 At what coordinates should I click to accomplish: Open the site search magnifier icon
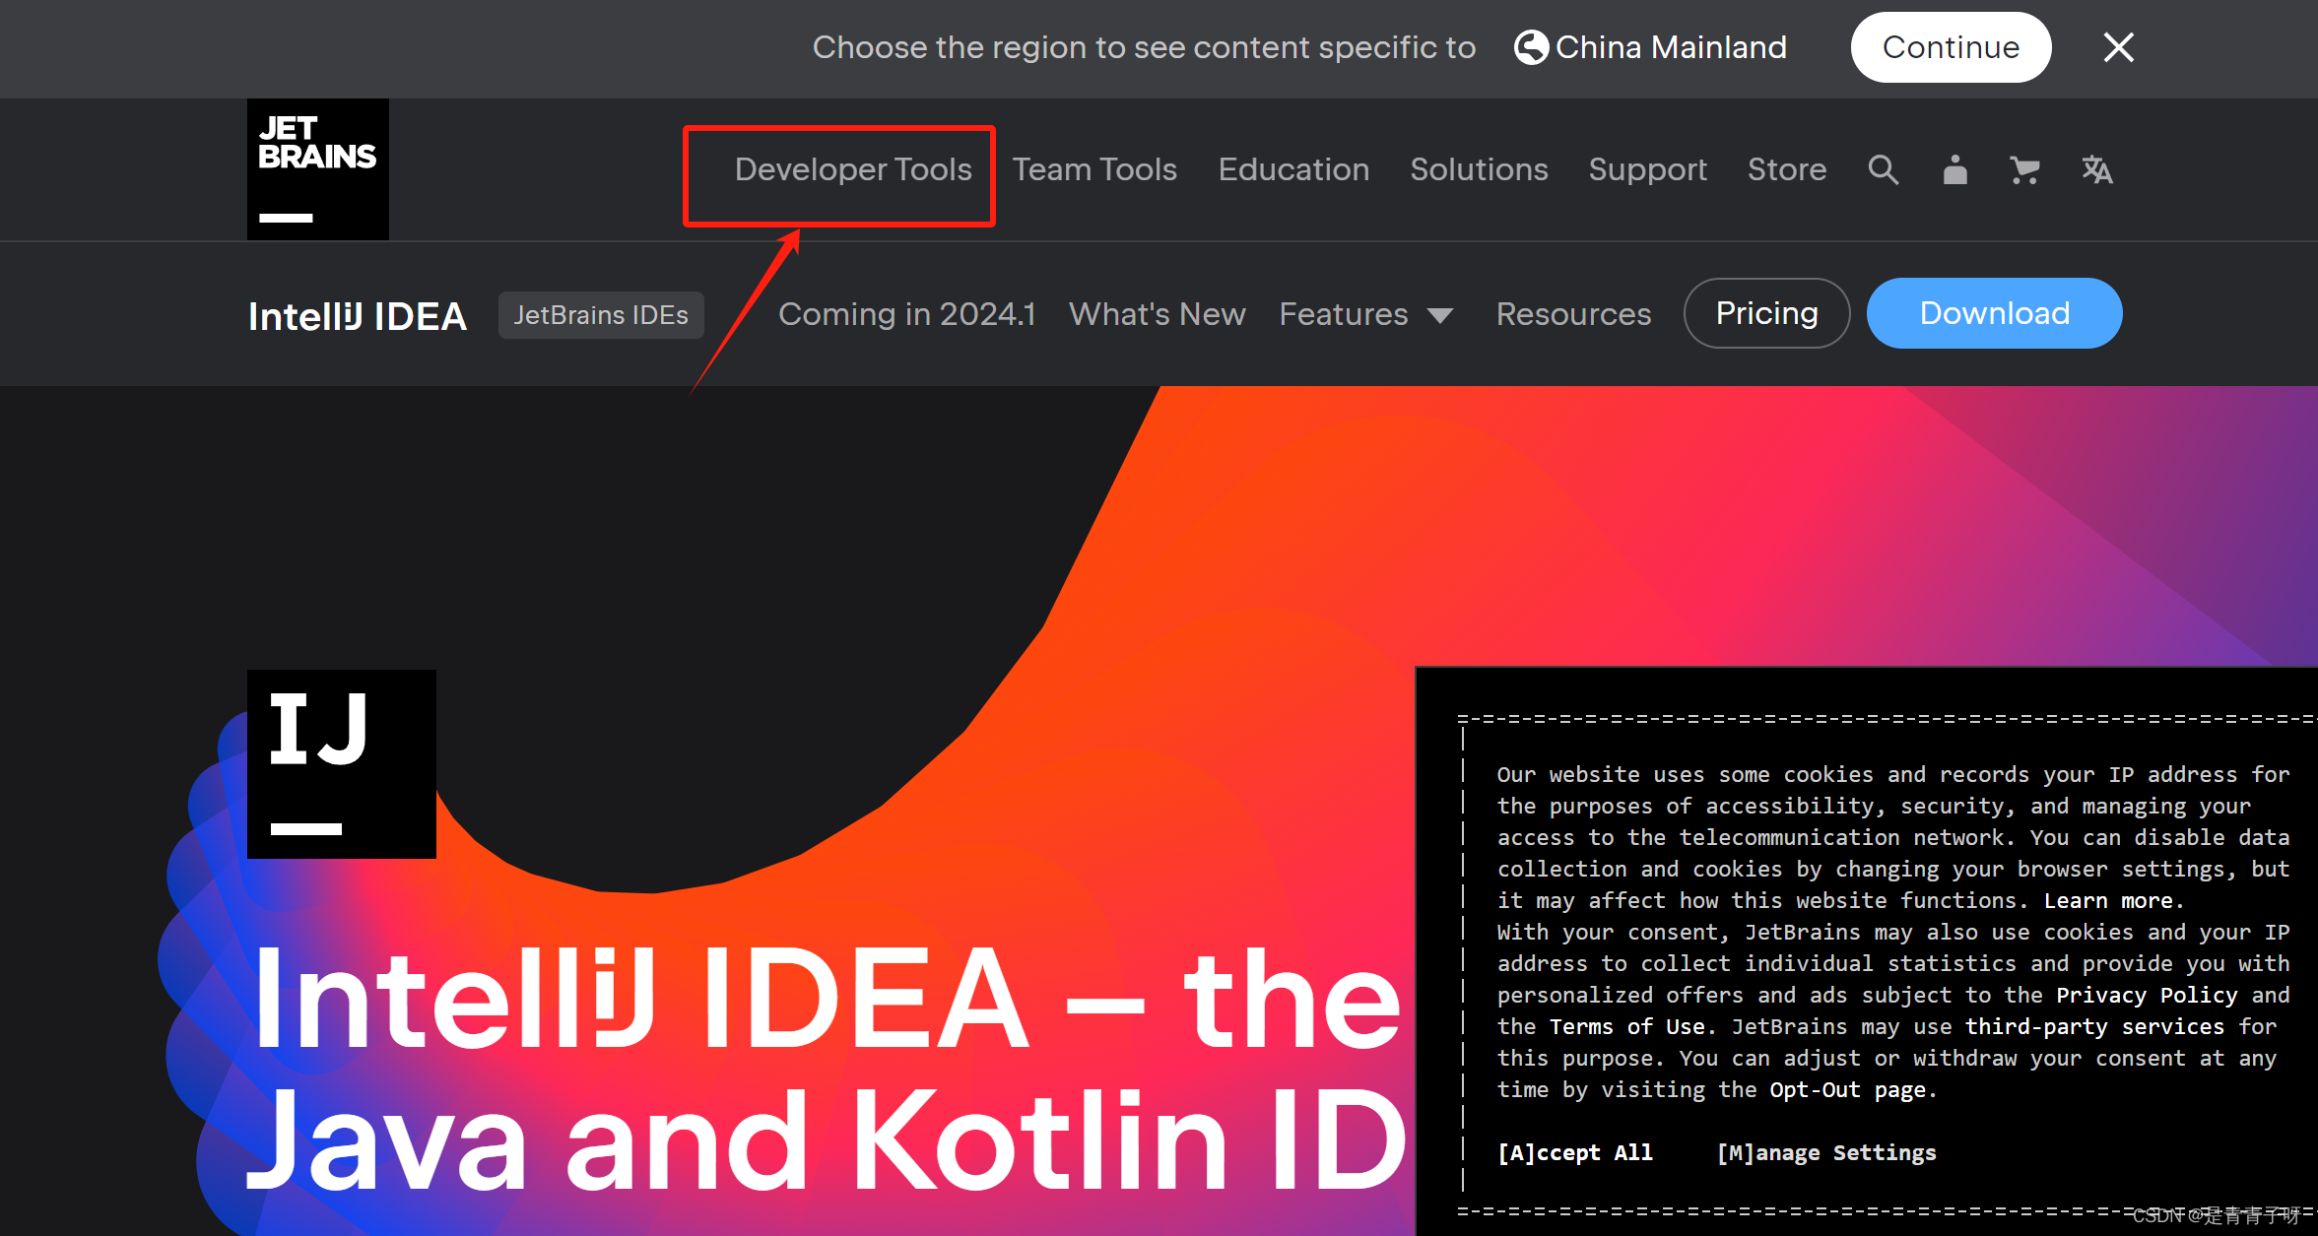(1883, 169)
